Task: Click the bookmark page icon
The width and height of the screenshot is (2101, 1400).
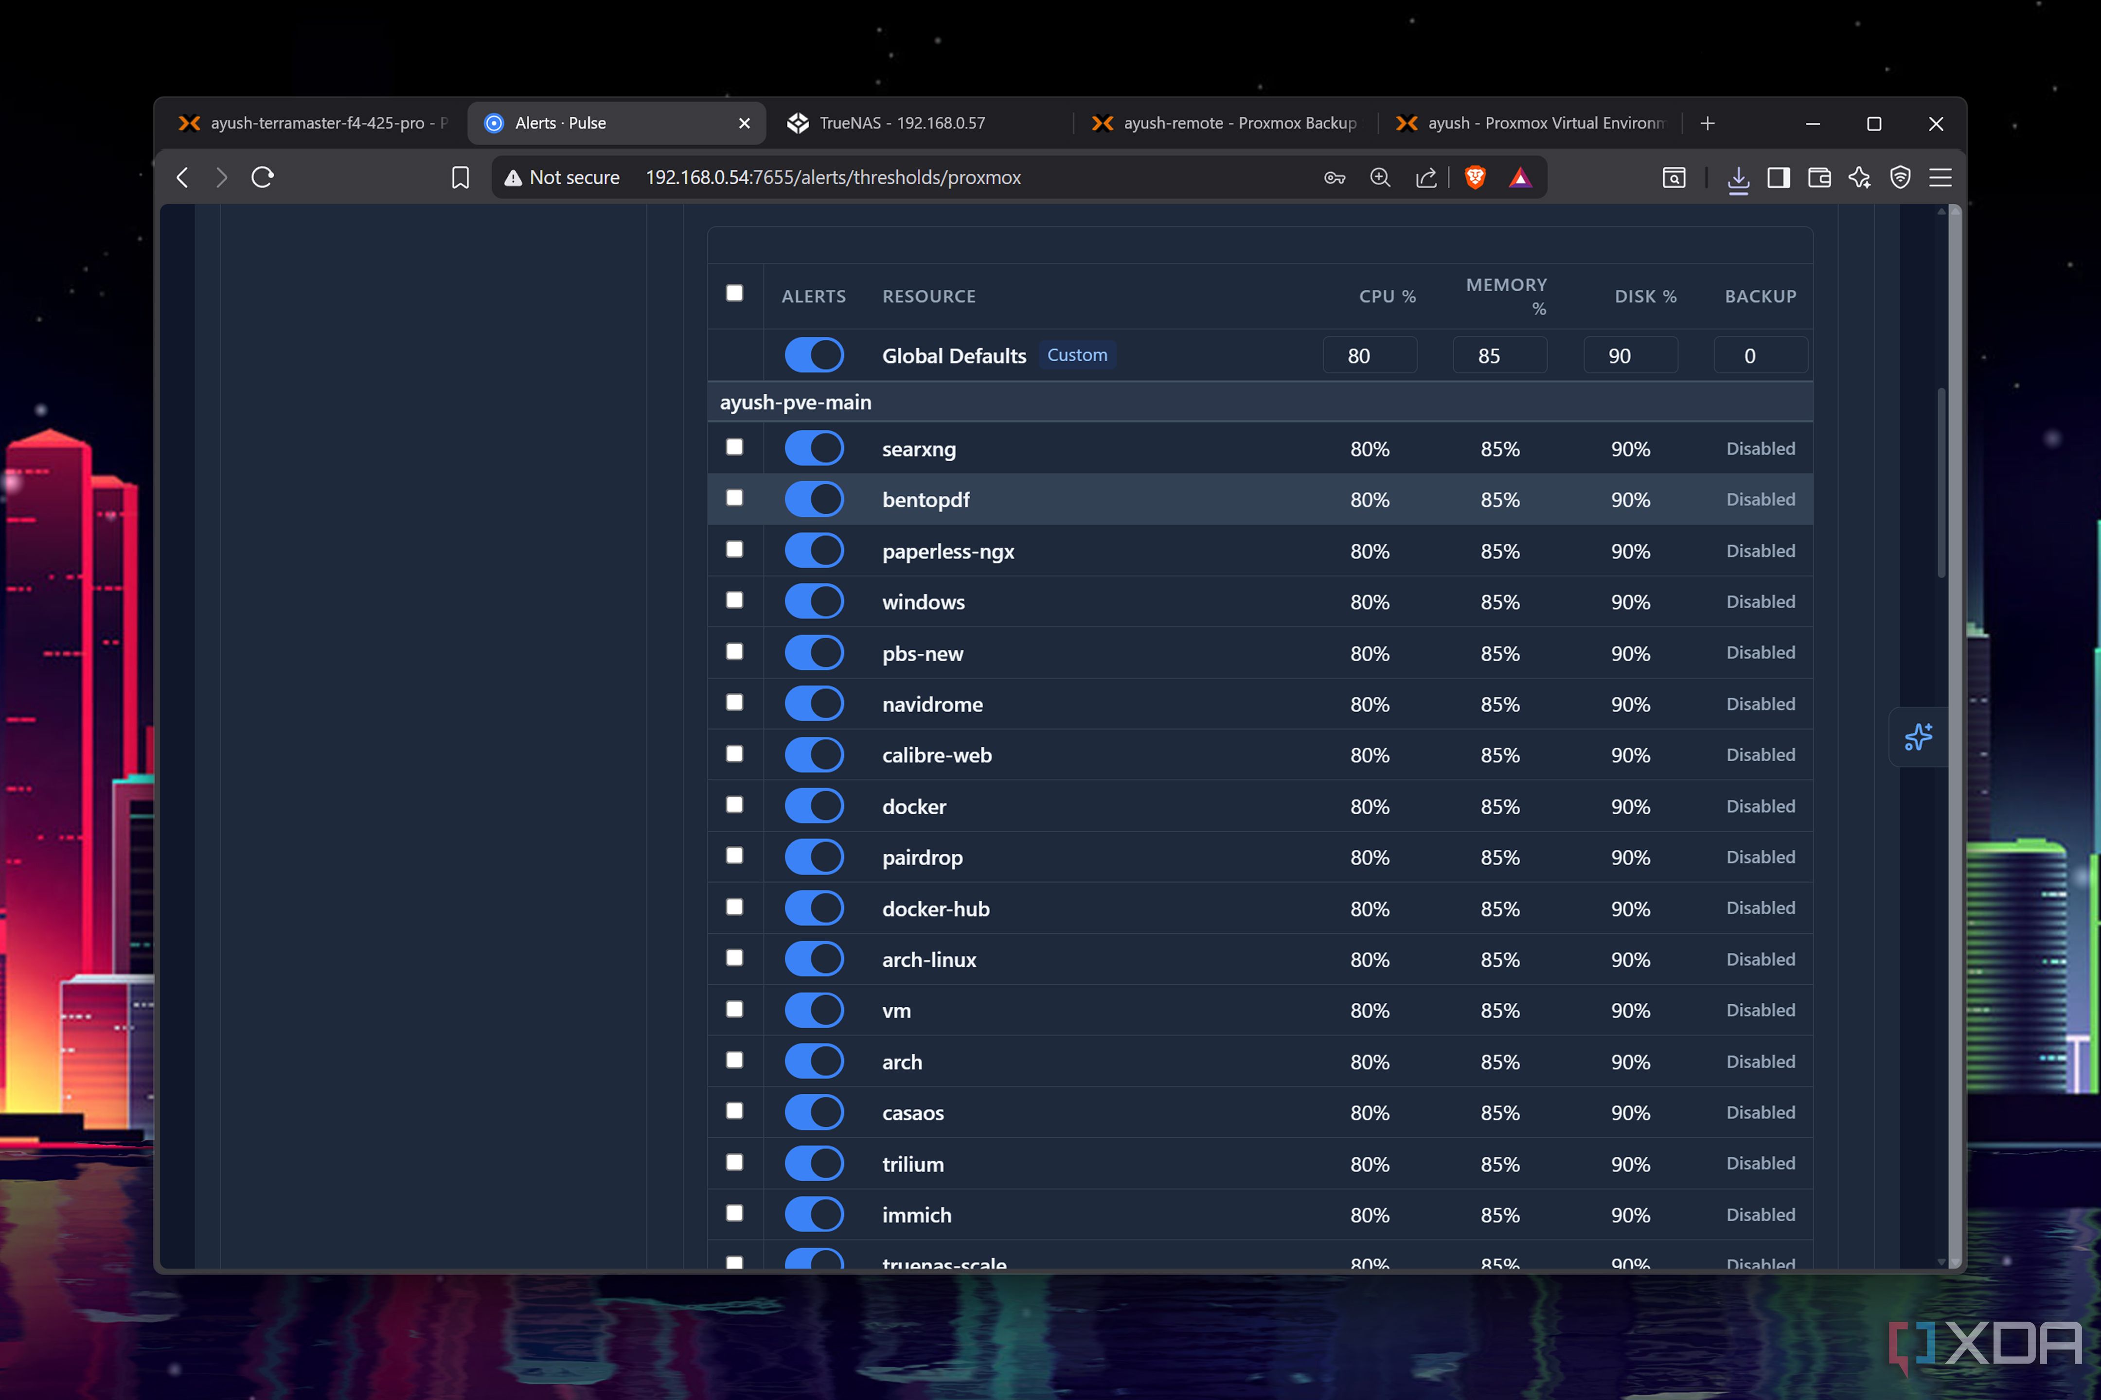Action: (460, 178)
